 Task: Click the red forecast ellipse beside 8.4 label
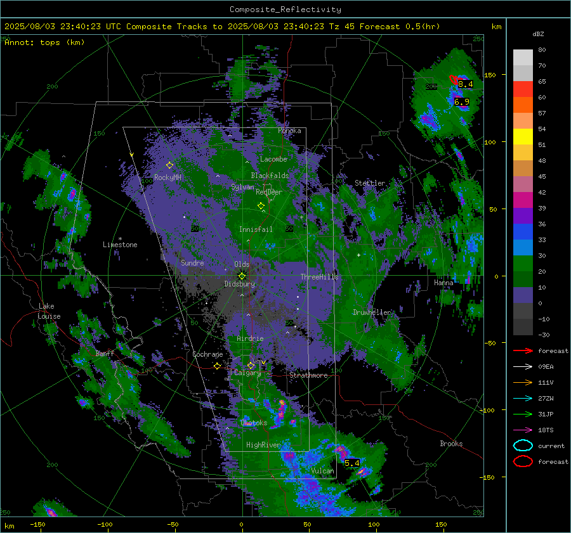coord(454,80)
